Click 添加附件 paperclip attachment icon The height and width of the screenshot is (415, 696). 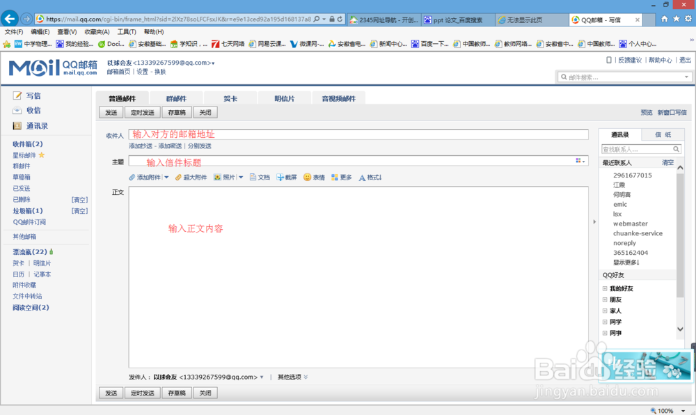pos(132,177)
